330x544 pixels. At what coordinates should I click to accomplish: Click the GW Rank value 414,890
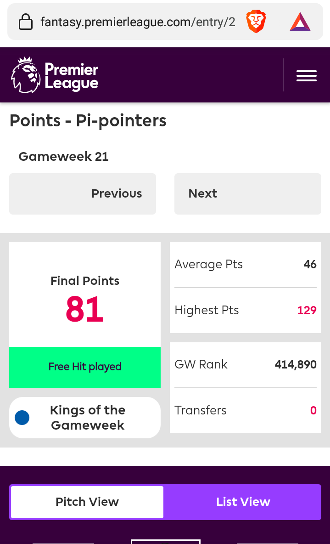(x=295, y=365)
